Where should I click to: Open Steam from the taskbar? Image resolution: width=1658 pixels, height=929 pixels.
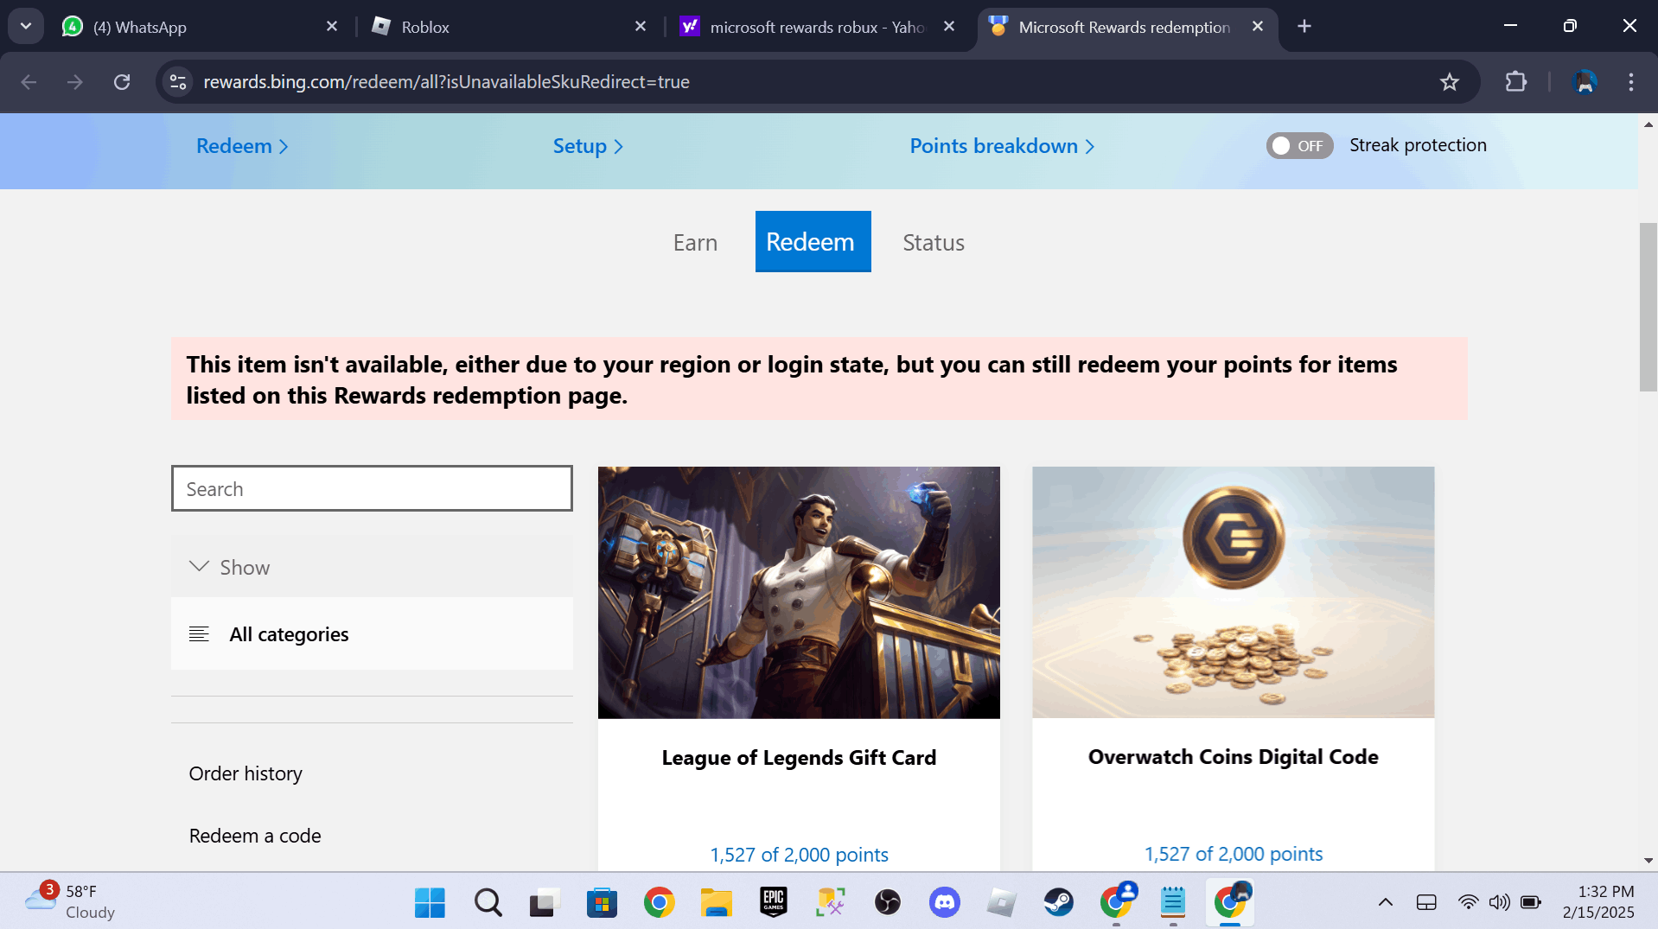click(1058, 902)
